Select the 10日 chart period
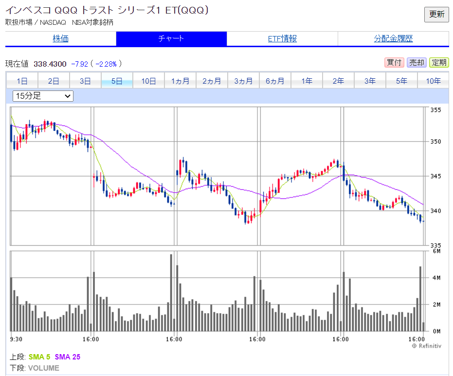The image size is (453, 376). click(148, 81)
